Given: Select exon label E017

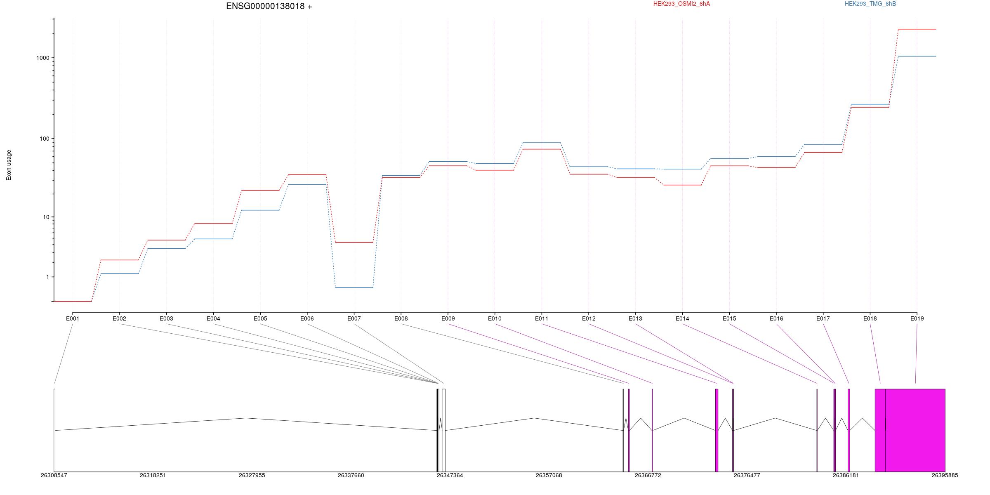Looking at the screenshot, I should pos(823,318).
